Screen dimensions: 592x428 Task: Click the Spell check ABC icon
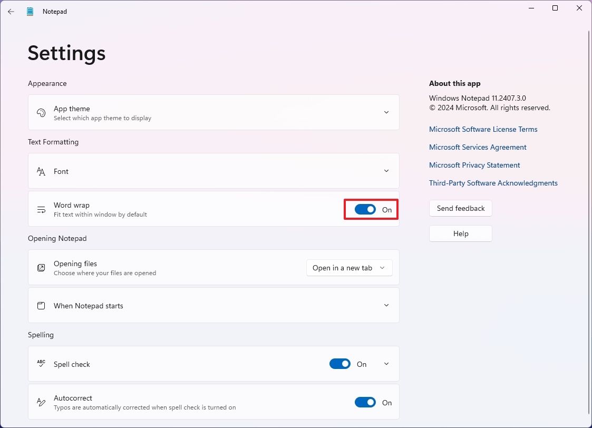pyautogui.click(x=41, y=364)
